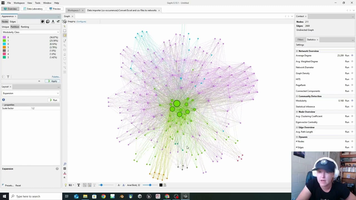
Task: Select the node size icon in Appearance
Action: [x=48, y=21]
